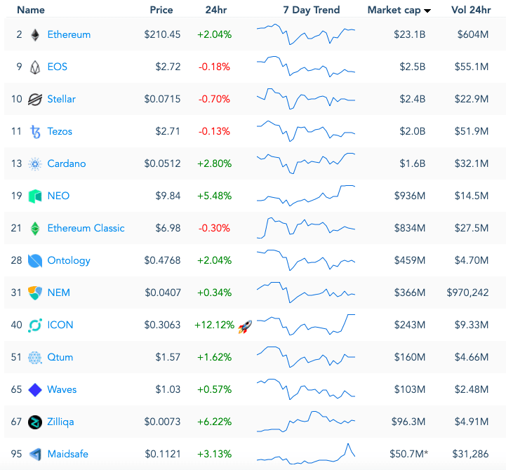Click Tezos market cap $2.0B
The height and width of the screenshot is (470, 506).
pos(413,131)
